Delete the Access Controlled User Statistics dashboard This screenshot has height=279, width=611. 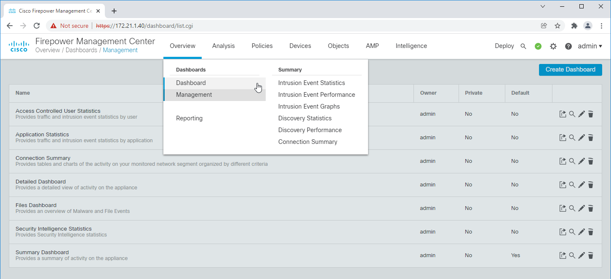point(590,114)
